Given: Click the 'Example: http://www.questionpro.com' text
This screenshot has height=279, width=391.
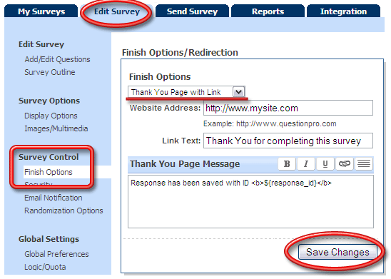Looking at the screenshot, I should click(270, 123).
